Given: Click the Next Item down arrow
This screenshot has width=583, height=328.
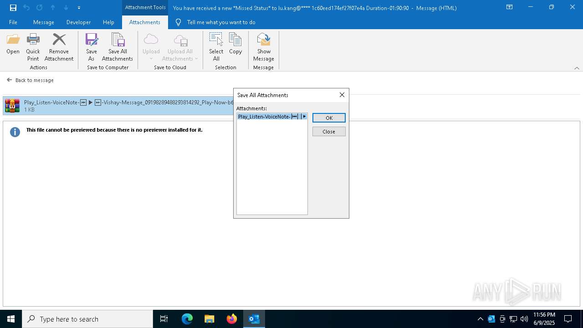Looking at the screenshot, I should click(x=66, y=7).
